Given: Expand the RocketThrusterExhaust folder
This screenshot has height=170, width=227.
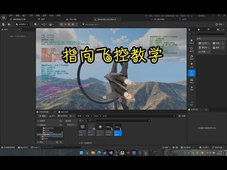Looking at the screenshot, I should [x=40, y=137].
